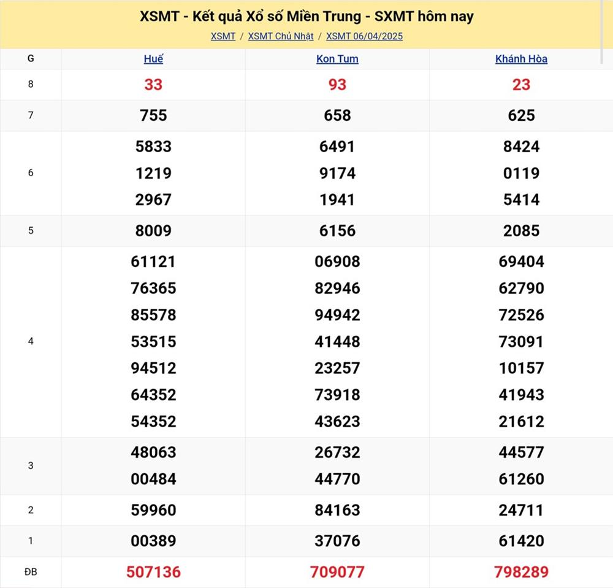
Task: Click the Khánh Hòa column header link
Action: coord(521,59)
